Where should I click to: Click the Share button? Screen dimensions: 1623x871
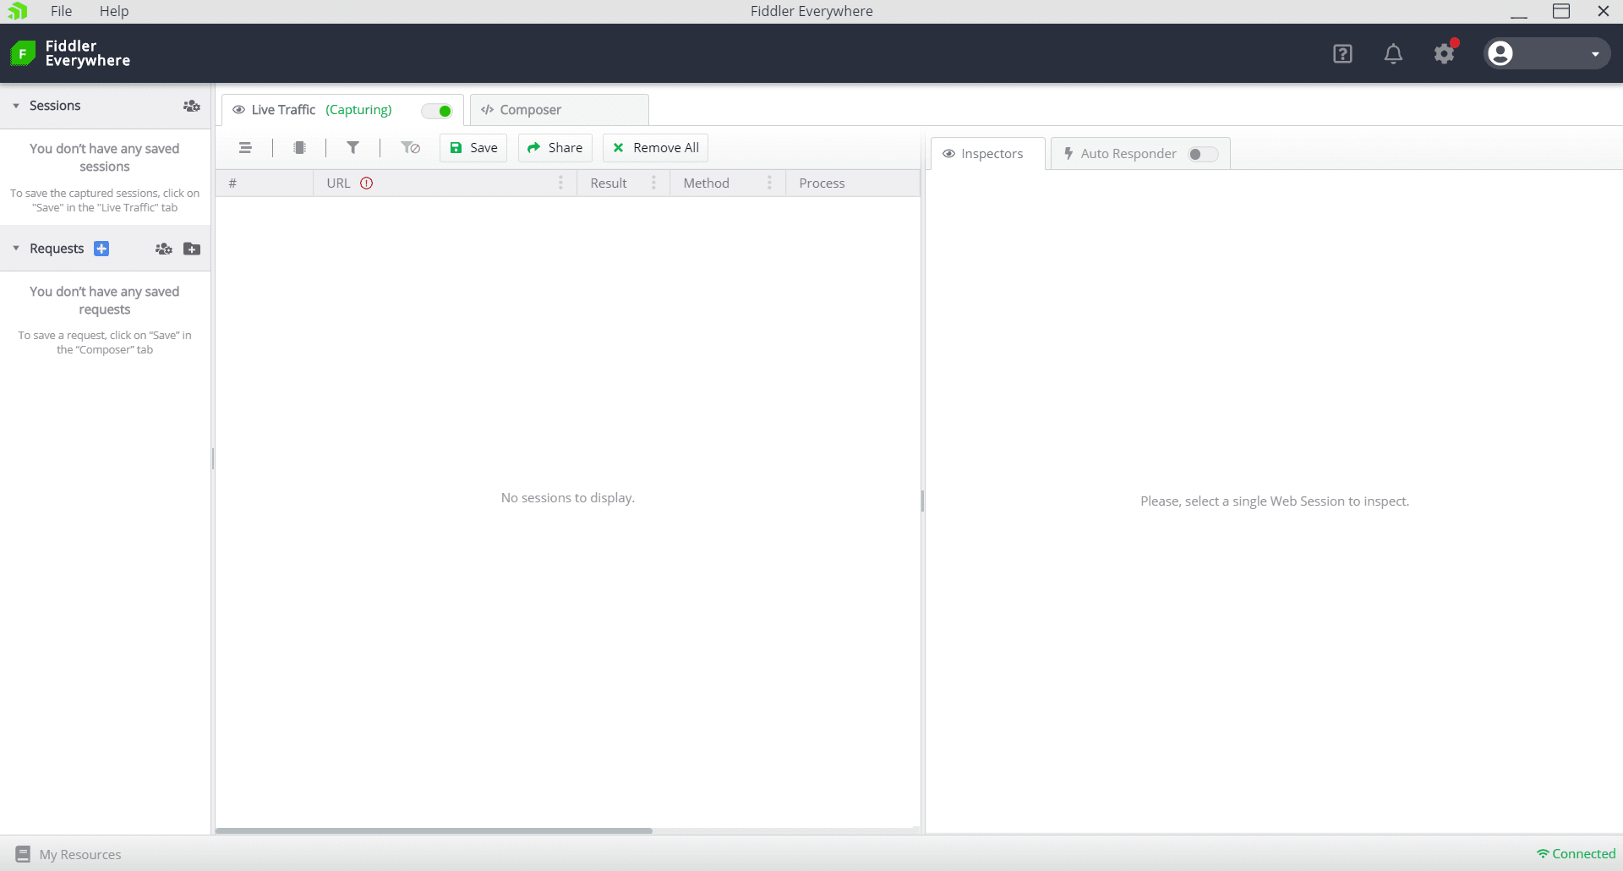point(555,148)
